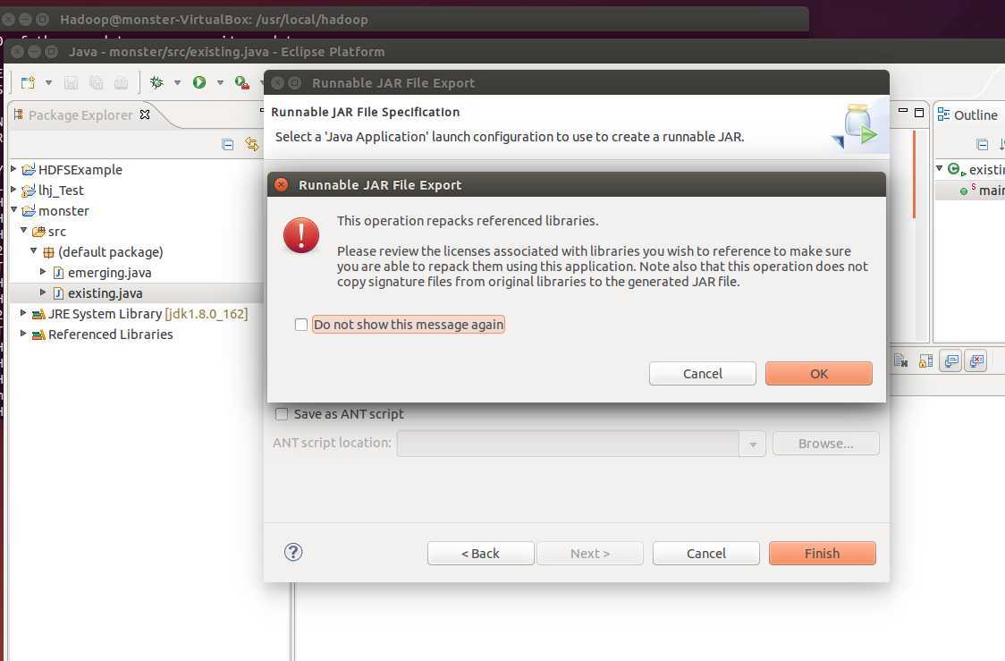
Task: Select emerging.java in Package Explorer
Action: pyautogui.click(x=110, y=273)
